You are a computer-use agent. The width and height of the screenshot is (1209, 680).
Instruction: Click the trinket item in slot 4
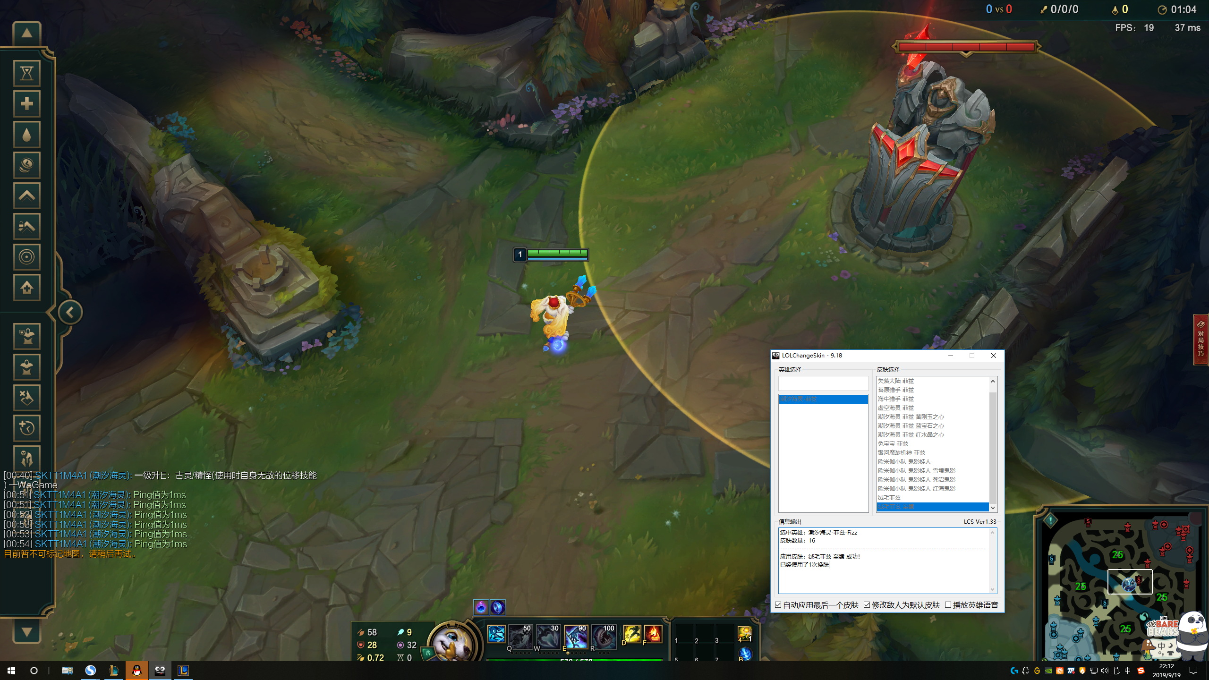click(x=745, y=634)
